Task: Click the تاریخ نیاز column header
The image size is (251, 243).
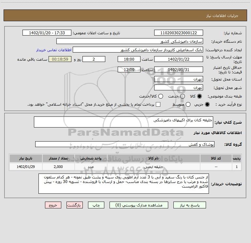Action: pyautogui.click(x=26, y=158)
